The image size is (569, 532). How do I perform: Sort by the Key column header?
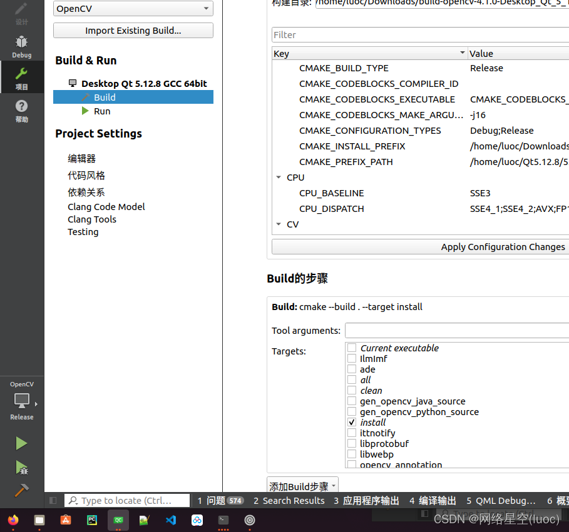pos(369,54)
